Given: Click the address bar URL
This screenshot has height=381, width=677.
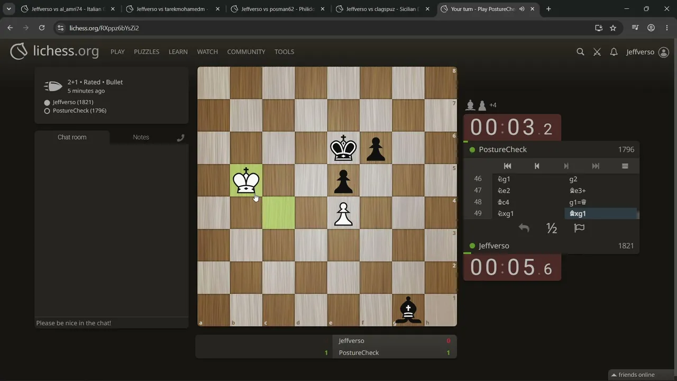Looking at the screenshot, I should [x=104, y=28].
